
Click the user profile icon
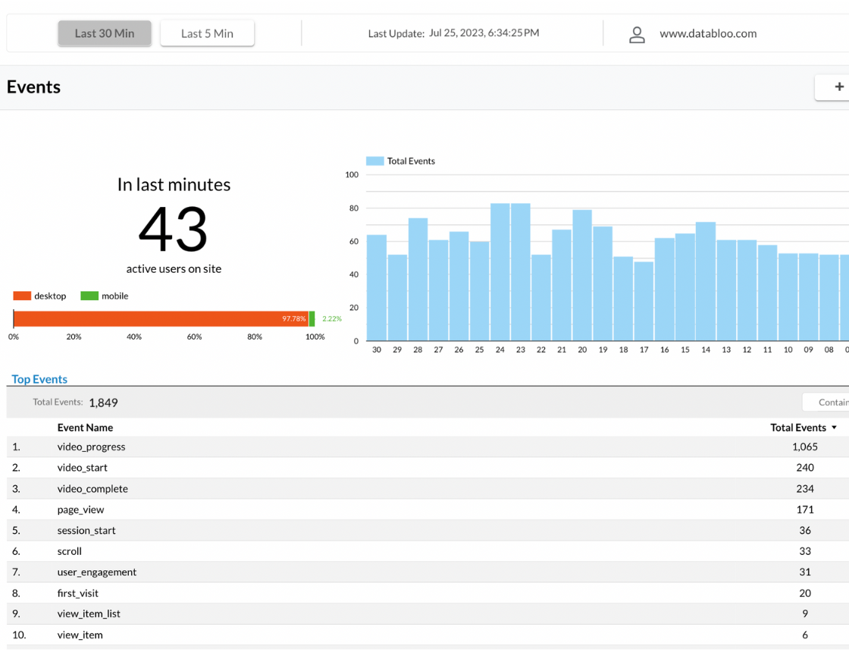click(x=637, y=34)
